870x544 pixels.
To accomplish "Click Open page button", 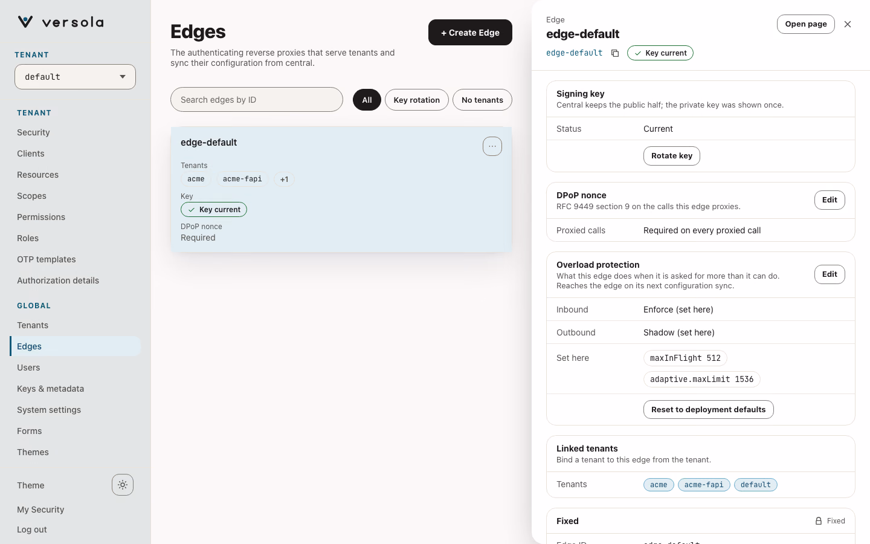I will point(806,24).
